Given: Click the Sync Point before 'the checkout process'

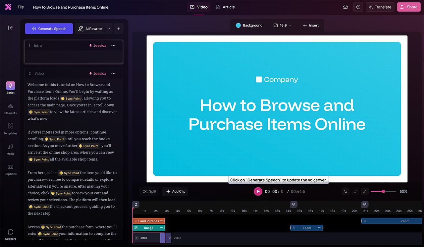Looking at the screenshot, I should [x=39, y=207].
